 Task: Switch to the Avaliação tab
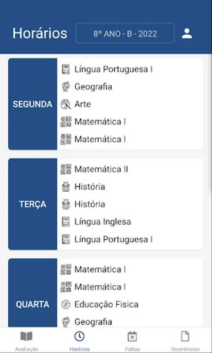pos(26,341)
